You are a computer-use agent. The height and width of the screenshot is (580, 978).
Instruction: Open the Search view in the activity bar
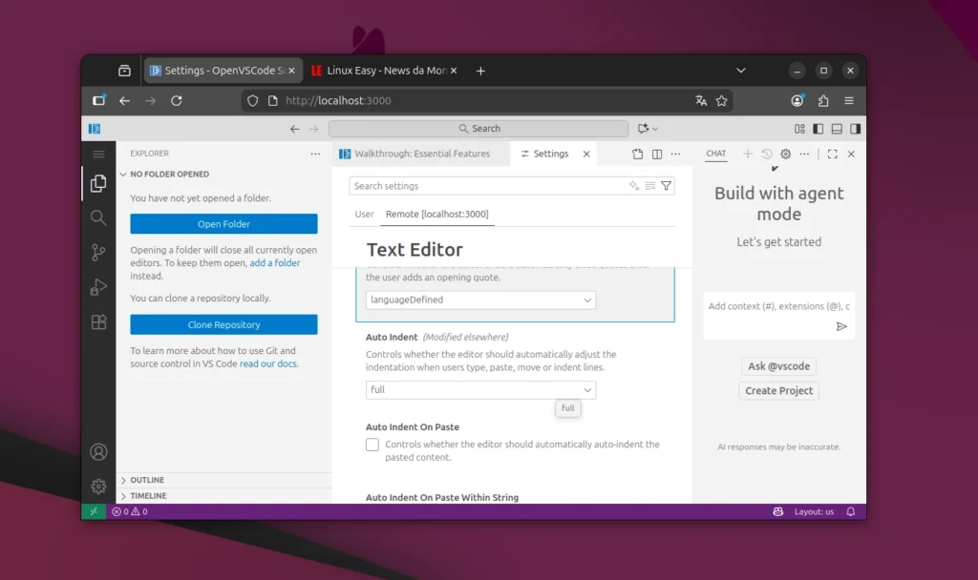[96, 217]
